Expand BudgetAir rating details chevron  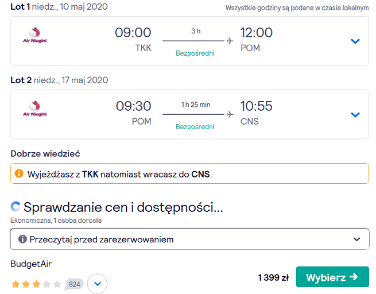[x=97, y=284]
